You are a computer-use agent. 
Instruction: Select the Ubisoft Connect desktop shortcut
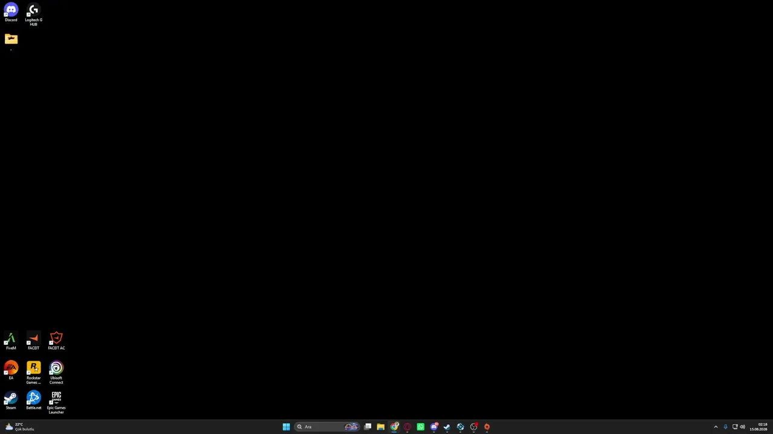(56, 373)
